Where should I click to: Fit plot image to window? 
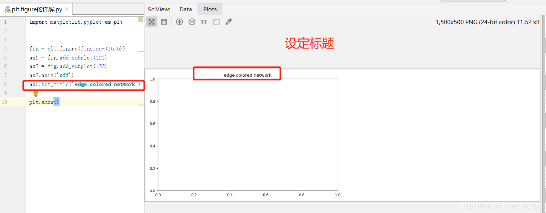click(x=216, y=22)
